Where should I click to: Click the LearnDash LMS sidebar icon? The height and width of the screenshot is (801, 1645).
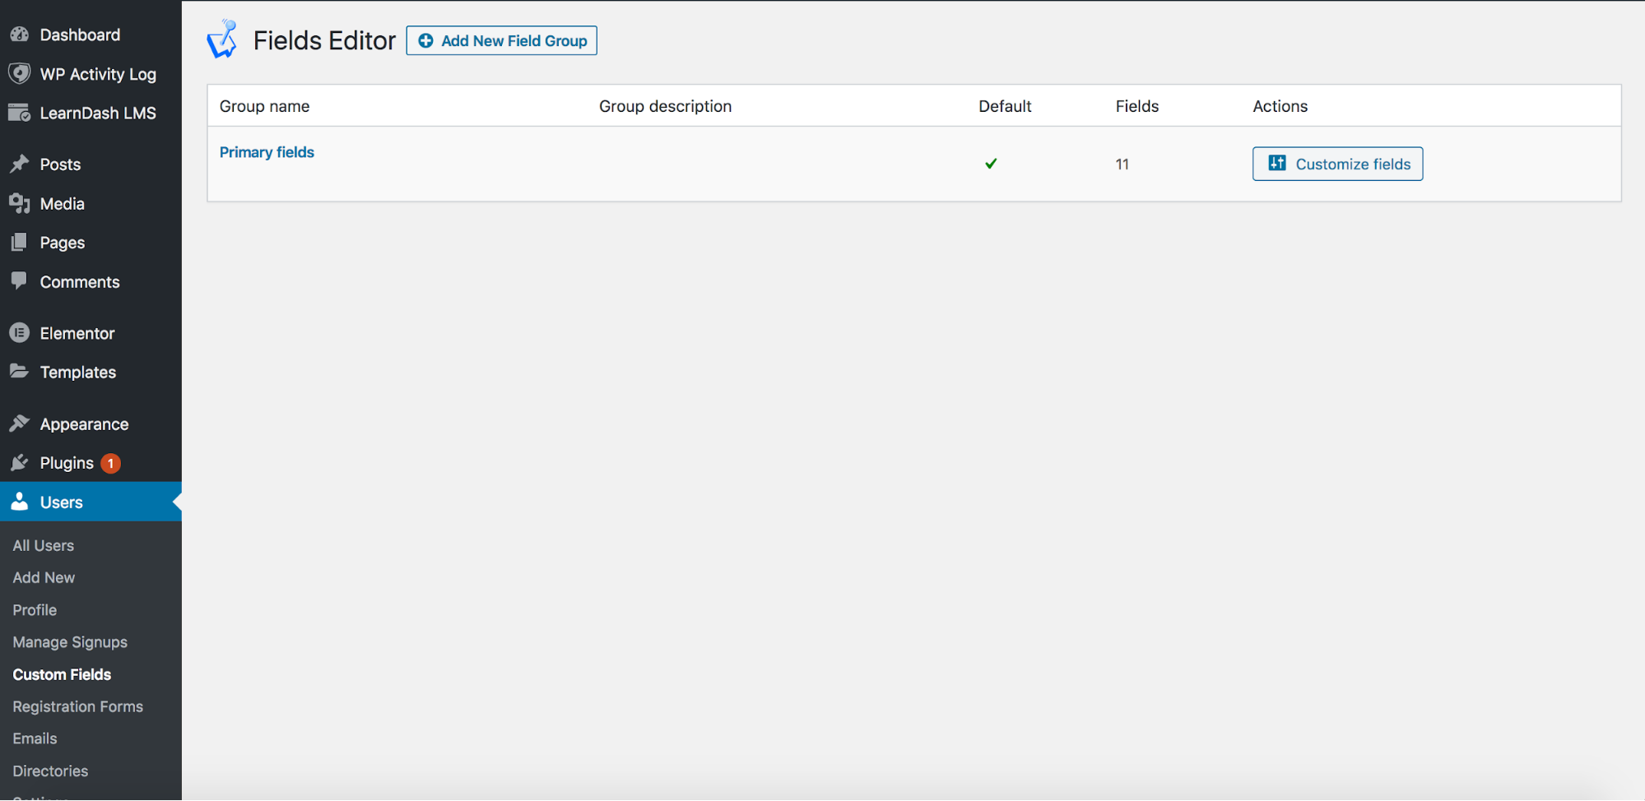coord(20,113)
